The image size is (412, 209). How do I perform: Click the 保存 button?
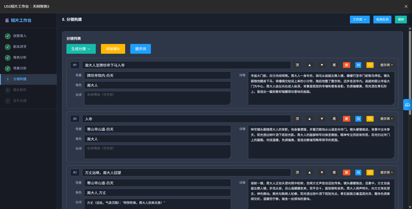pos(401,20)
